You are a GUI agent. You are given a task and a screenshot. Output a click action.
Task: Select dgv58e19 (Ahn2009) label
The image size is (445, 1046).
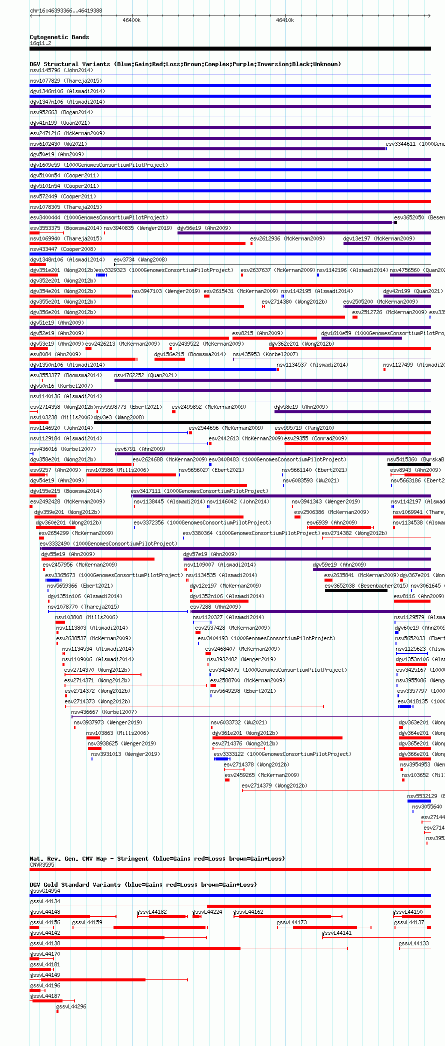301,407
